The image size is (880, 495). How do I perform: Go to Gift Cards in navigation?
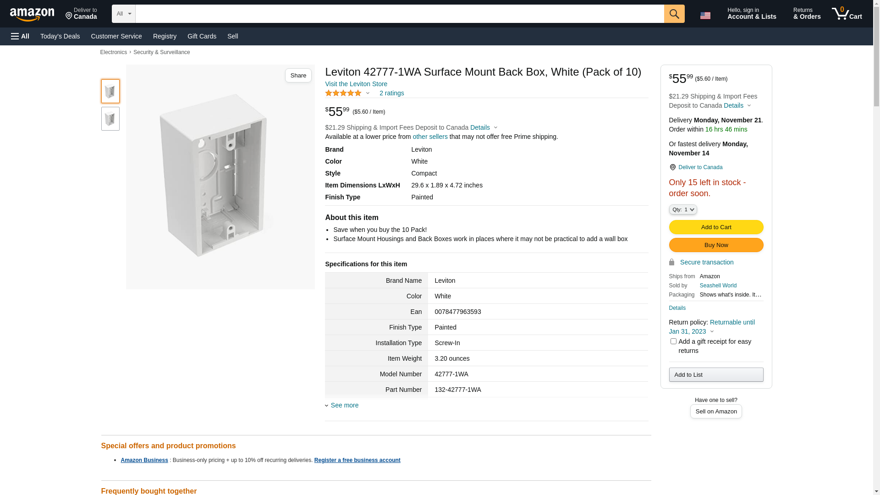click(202, 36)
